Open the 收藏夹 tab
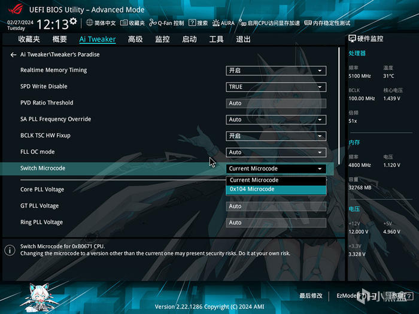The image size is (419, 314). (29, 39)
